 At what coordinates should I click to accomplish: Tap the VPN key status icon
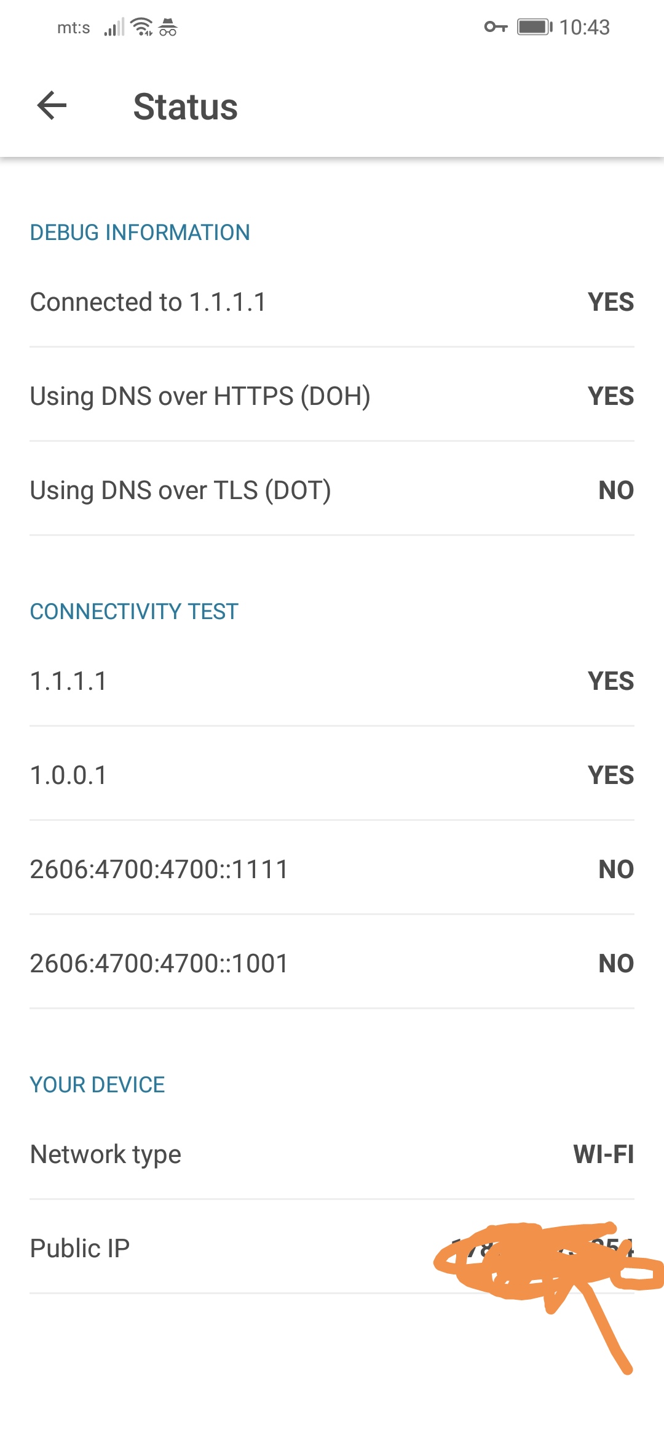click(x=496, y=27)
